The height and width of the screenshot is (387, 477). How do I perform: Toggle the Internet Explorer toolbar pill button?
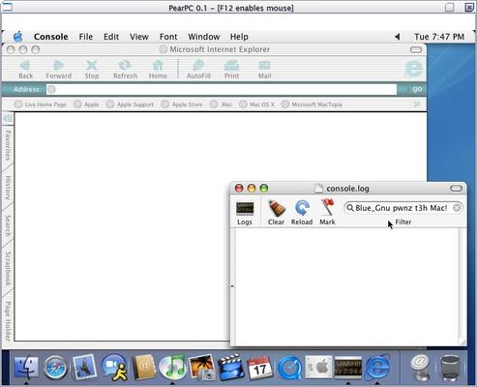pos(416,49)
